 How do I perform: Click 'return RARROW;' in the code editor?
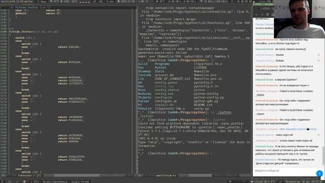(x=69, y=141)
